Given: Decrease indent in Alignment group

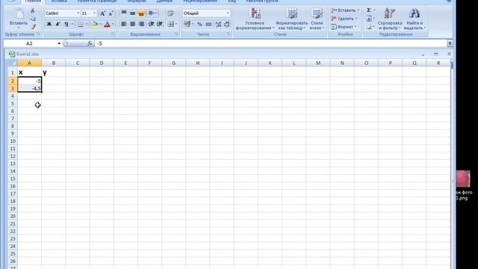Looking at the screenshot, I should click(x=151, y=24).
